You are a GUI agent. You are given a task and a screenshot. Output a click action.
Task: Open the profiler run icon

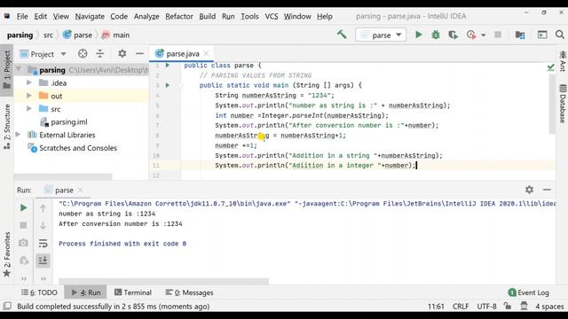coord(471,35)
